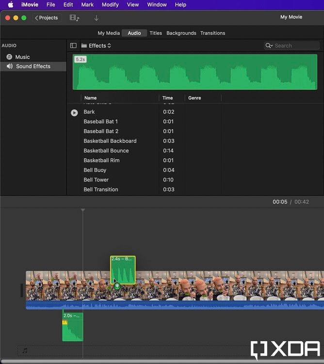This screenshot has width=324, height=364.
Task: Click the background music well note icon
Action: pyautogui.click(x=25, y=350)
